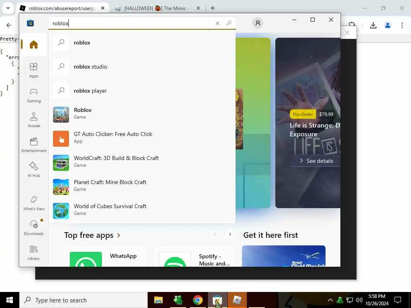
Task: Open Library in Store sidebar
Action: [34, 253]
